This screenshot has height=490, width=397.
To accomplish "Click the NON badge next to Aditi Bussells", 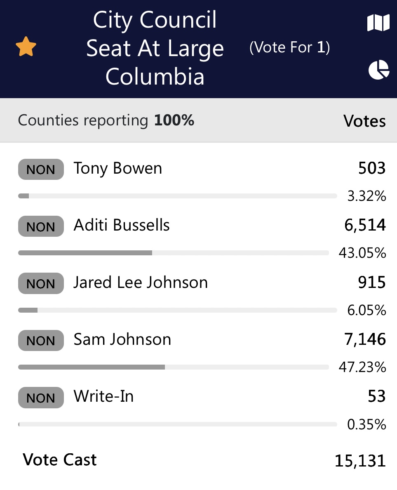I will tap(40, 226).
